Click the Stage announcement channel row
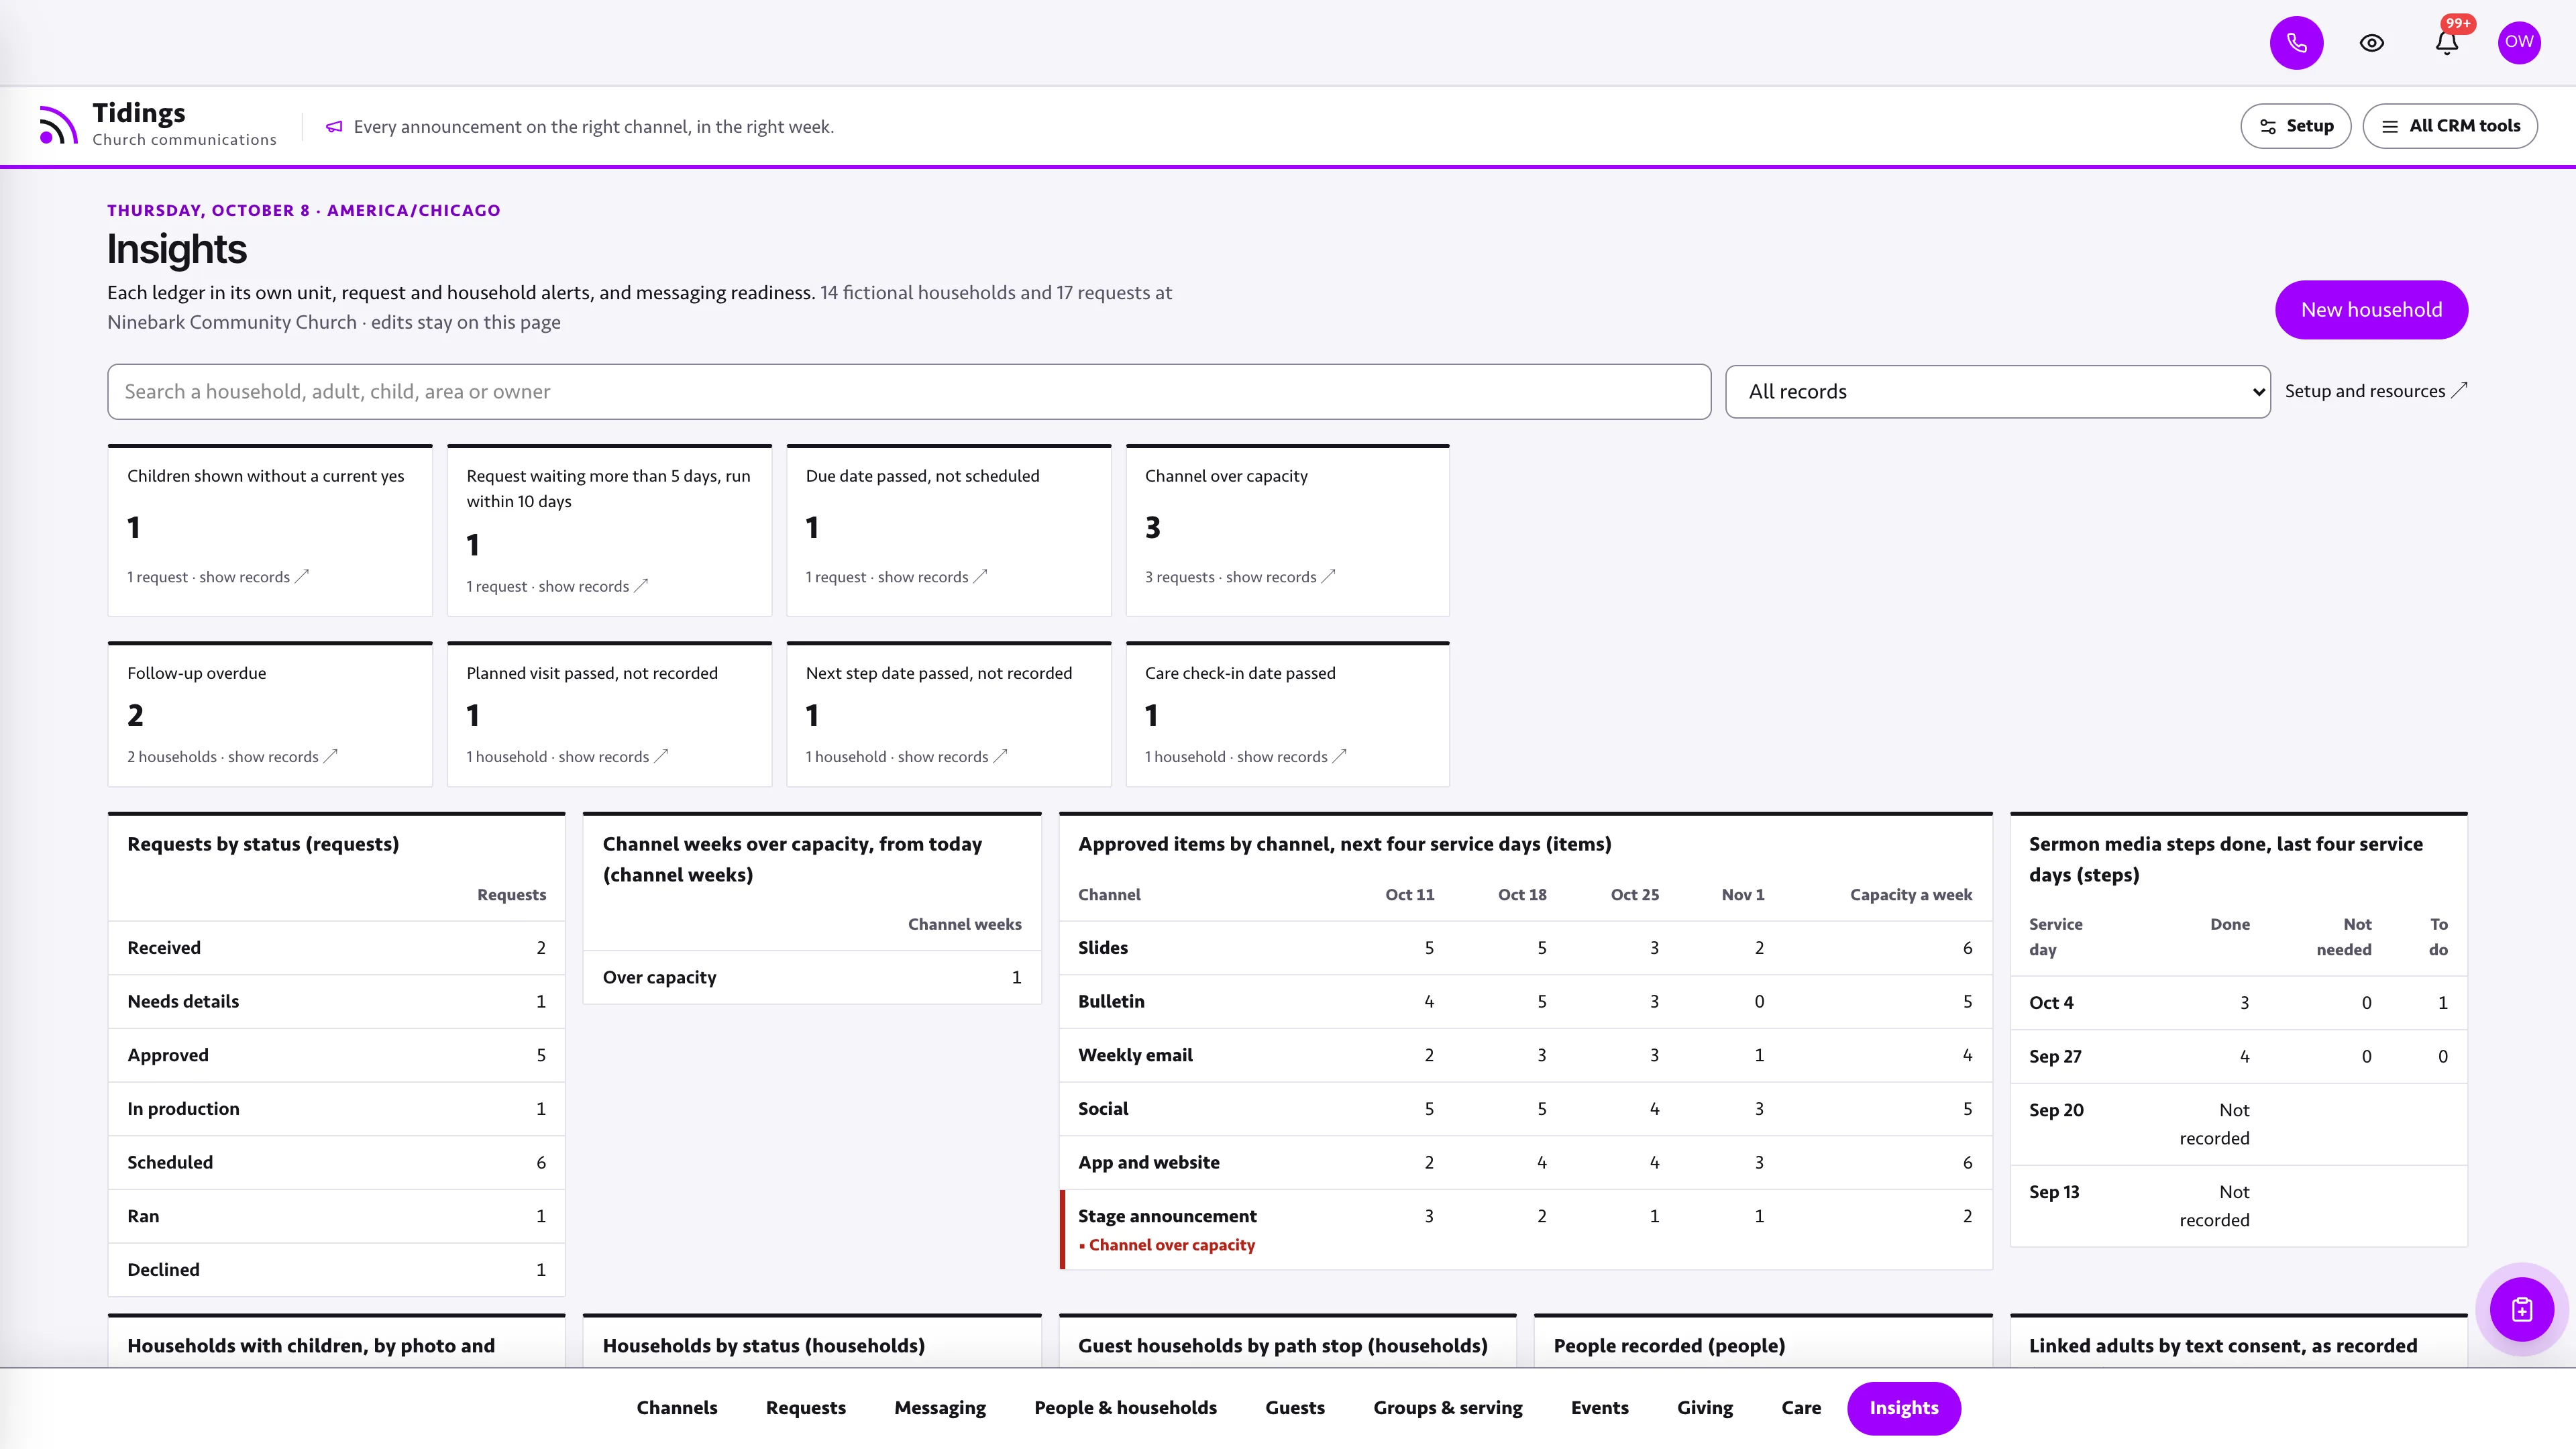The height and width of the screenshot is (1449, 2576). (x=1525, y=1230)
